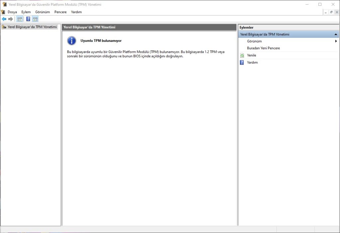Open the Görünüm menu in menu bar

click(42, 12)
